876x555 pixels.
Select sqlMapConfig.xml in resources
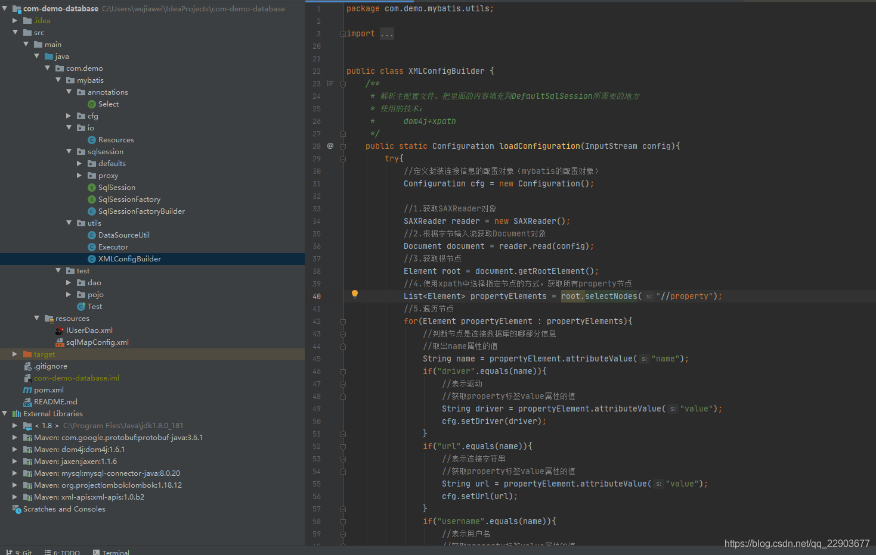(97, 342)
